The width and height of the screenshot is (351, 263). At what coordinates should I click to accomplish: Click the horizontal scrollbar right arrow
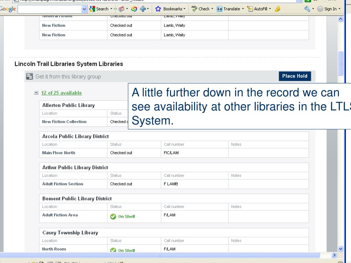pyautogui.click(x=334, y=255)
